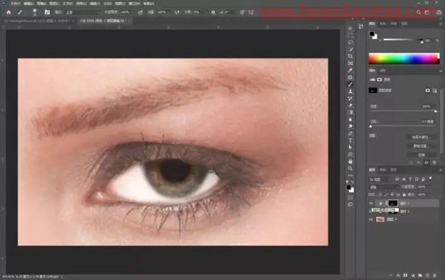Open Layers panel flyout menu
Viewport: 445px width, 280px height.
441,170
